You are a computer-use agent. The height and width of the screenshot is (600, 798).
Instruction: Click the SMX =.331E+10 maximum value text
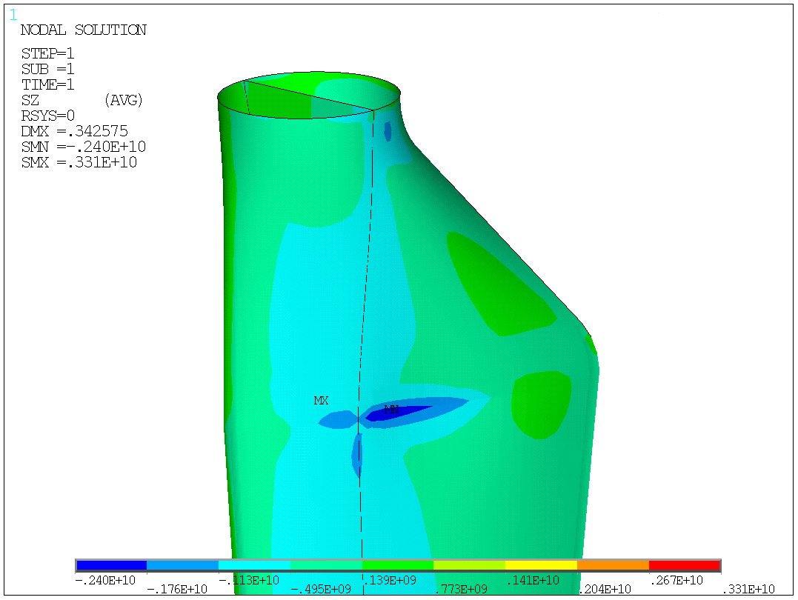click(79, 162)
